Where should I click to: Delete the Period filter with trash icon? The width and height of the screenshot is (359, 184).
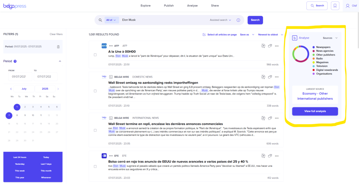click(x=58, y=47)
